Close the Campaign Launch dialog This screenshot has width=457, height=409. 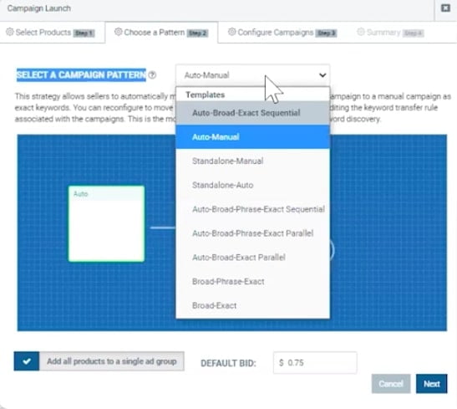point(445,8)
